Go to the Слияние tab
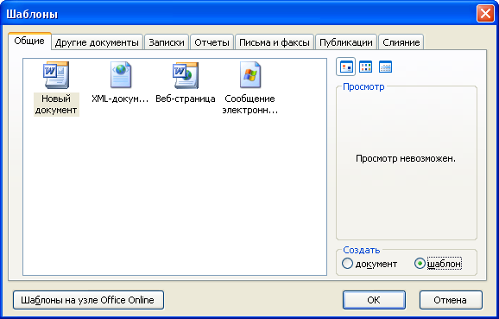This screenshot has width=499, height=319. (401, 42)
